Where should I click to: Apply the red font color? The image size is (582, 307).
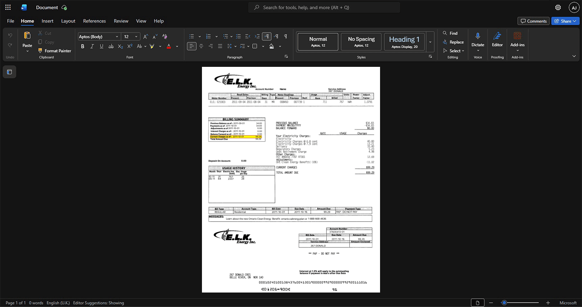[x=169, y=46]
